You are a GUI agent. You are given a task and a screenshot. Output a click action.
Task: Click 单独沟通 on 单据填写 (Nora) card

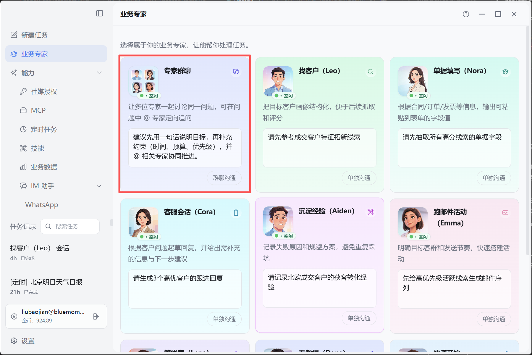494,178
